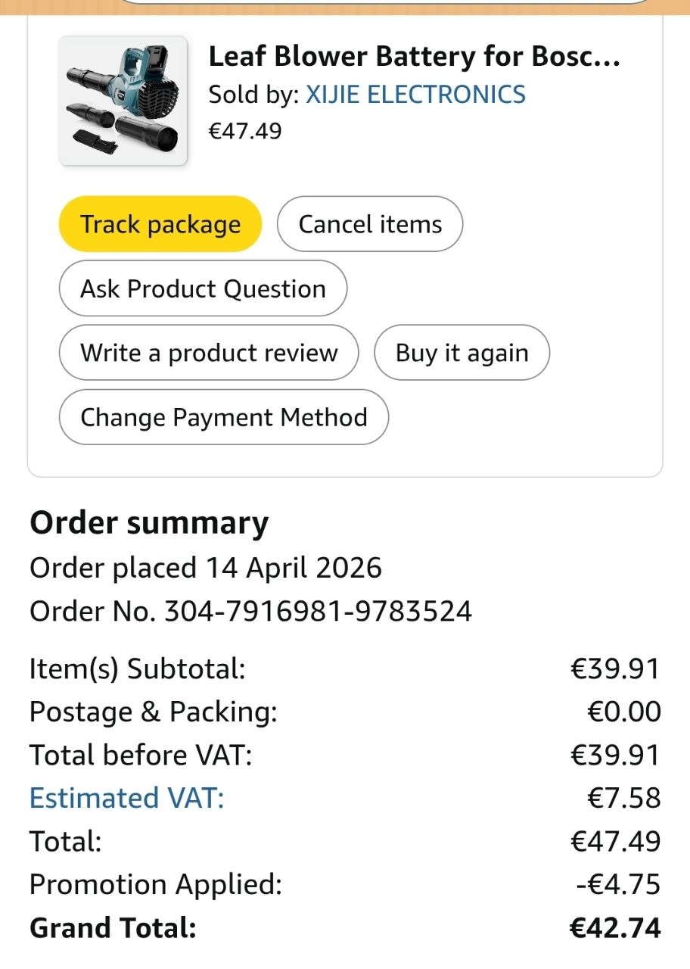Click the Grand Total amount €42.74
Screen dimensions: 690x969
click(x=614, y=927)
